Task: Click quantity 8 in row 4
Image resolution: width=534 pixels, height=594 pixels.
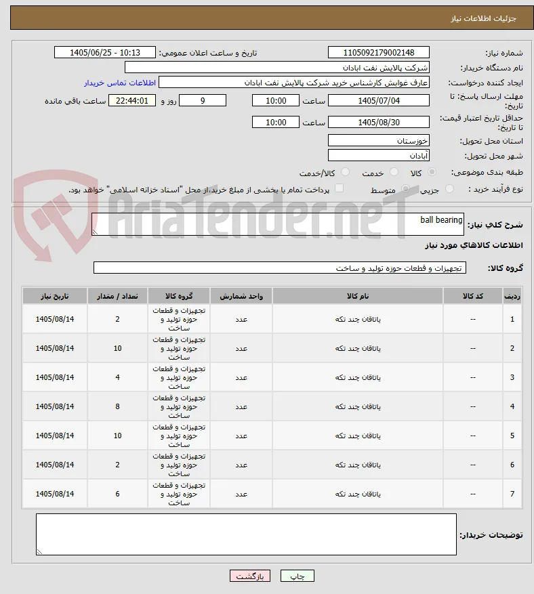Action: [117, 407]
